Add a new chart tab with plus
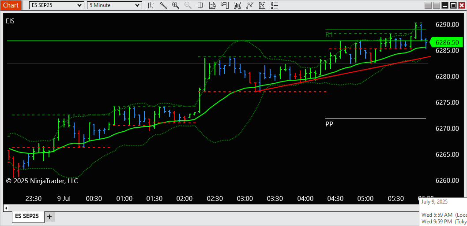 coord(49,217)
